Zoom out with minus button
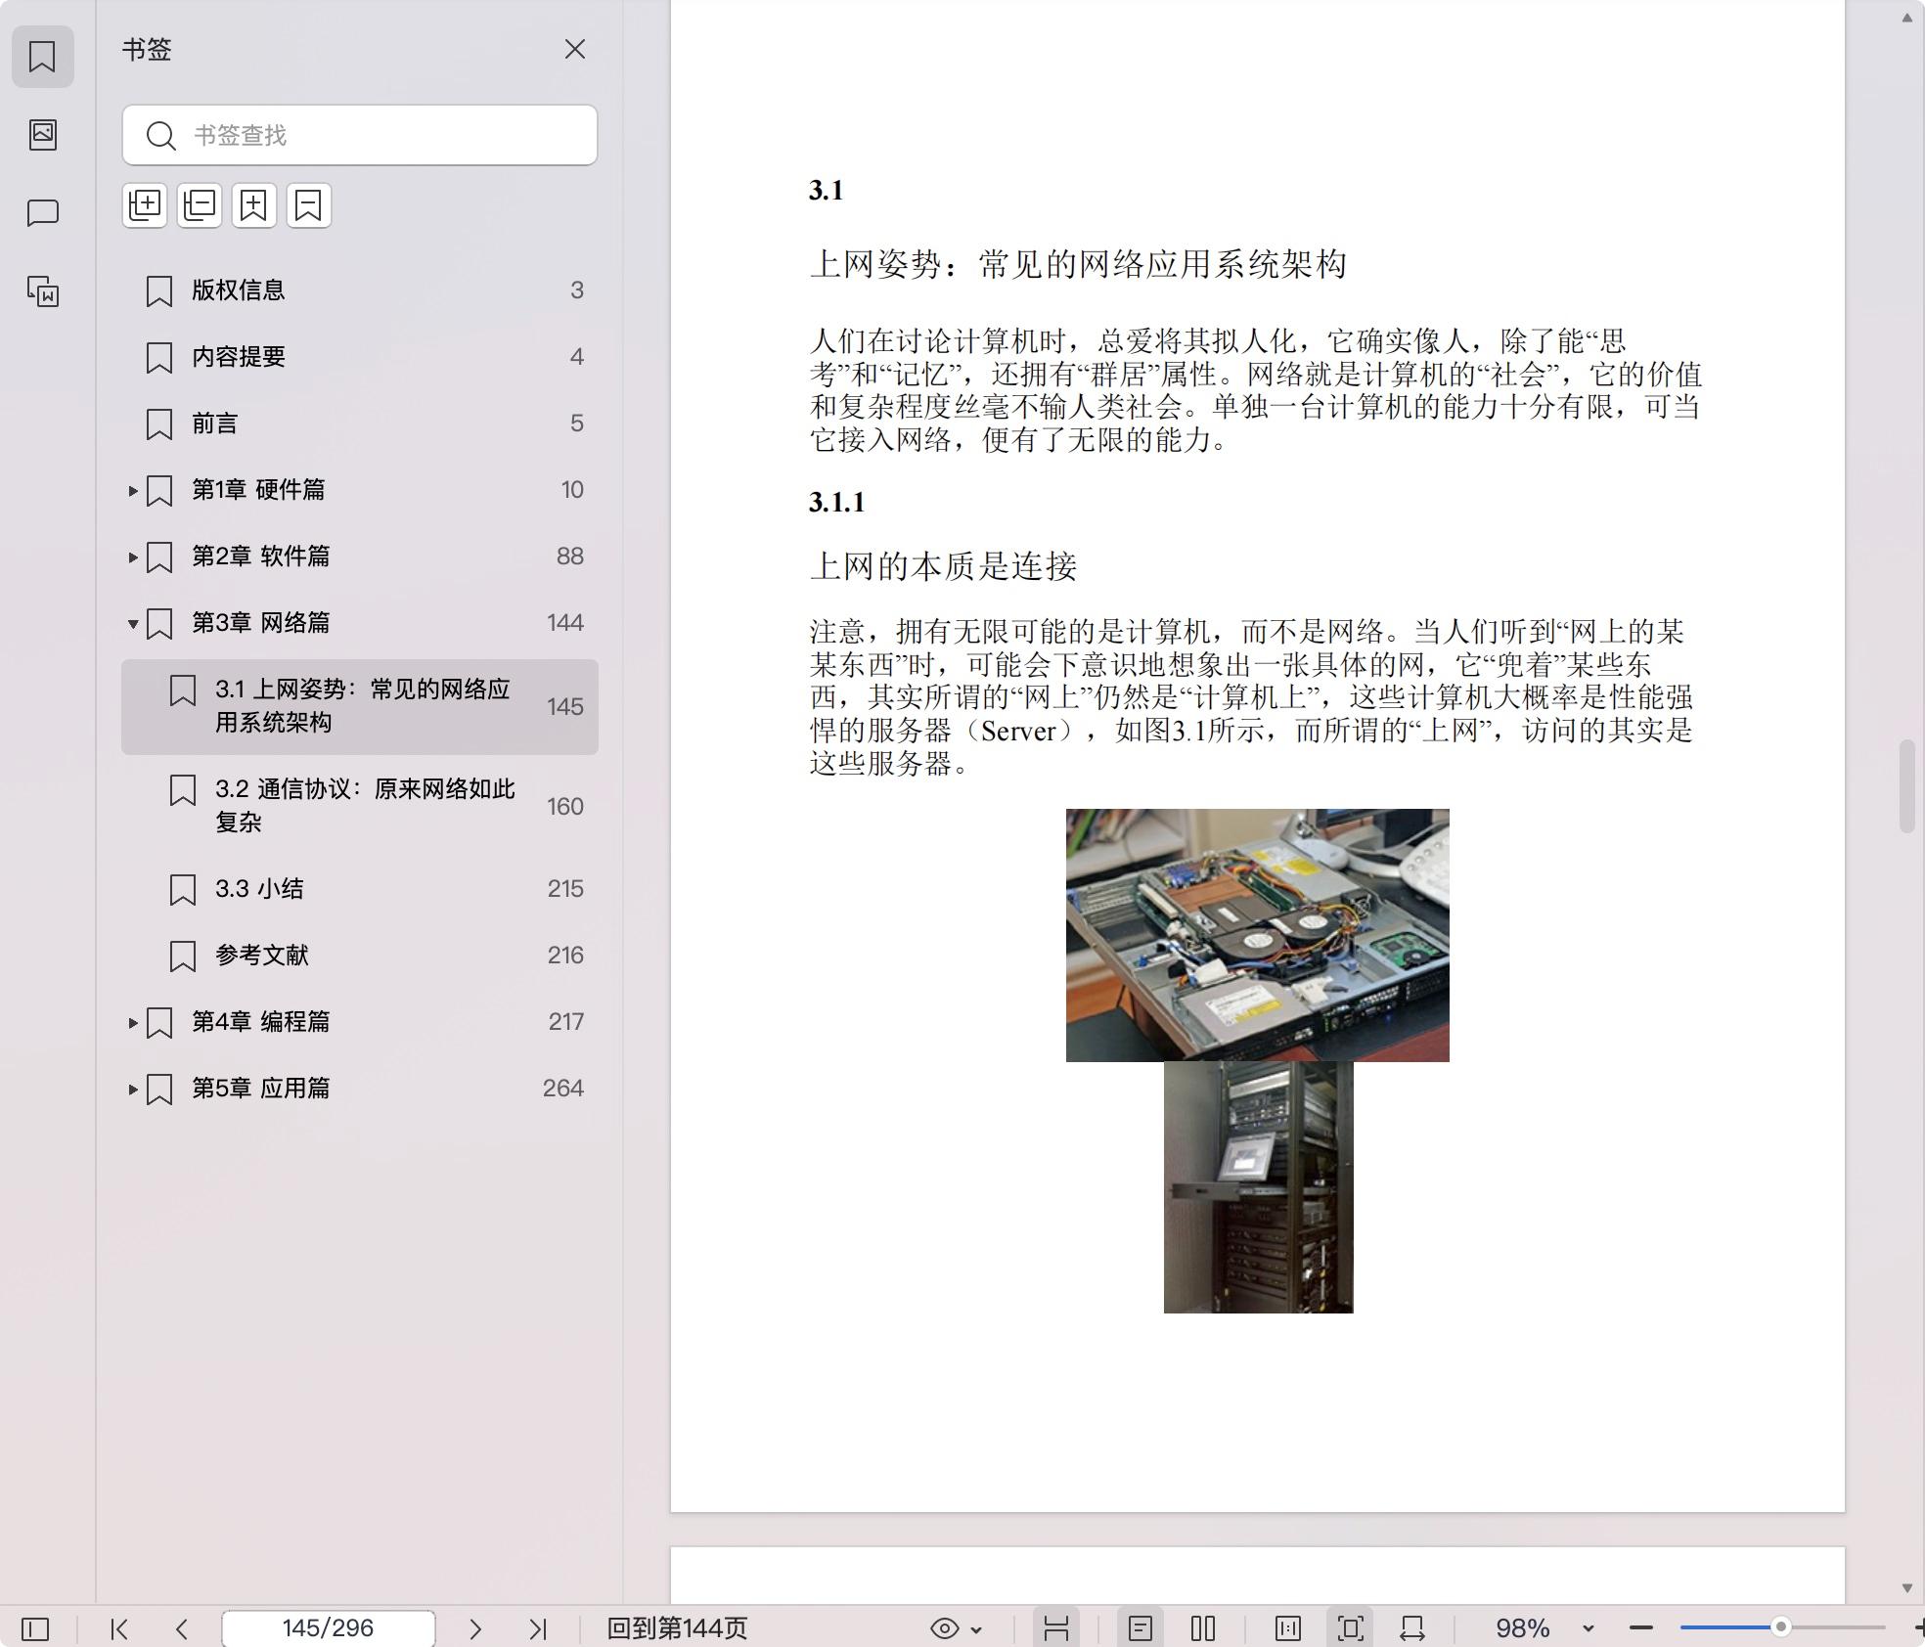1925x1647 pixels. click(1641, 1628)
